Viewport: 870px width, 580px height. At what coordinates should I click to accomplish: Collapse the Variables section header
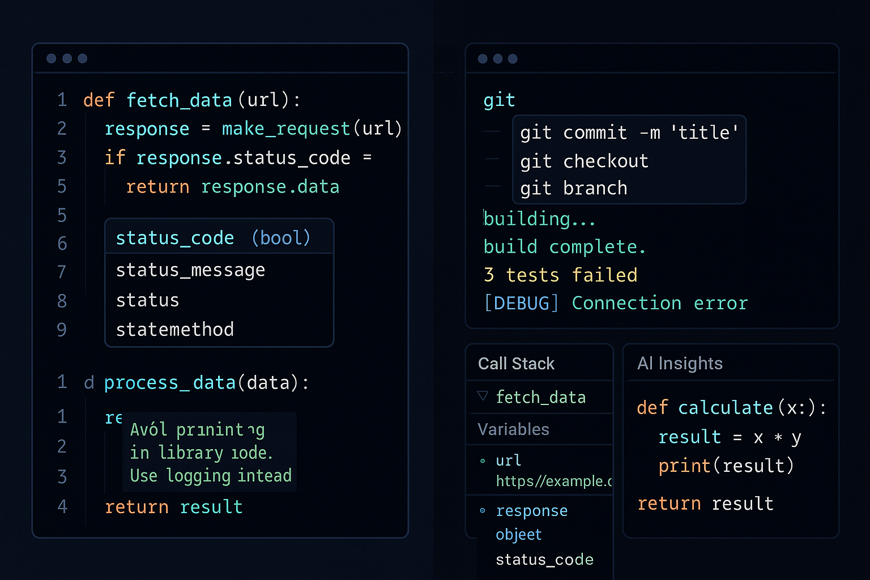click(513, 429)
